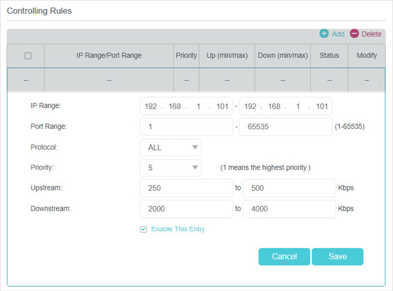This screenshot has width=393, height=291.
Task: Click the first octet 192 of the starting IP
Action: click(150, 107)
